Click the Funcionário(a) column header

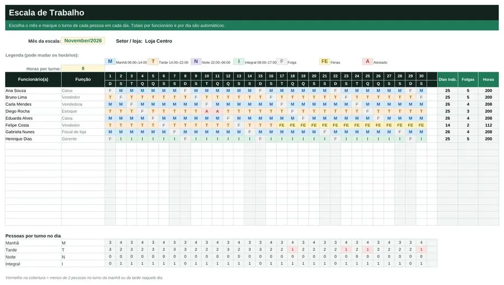(x=33, y=80)
